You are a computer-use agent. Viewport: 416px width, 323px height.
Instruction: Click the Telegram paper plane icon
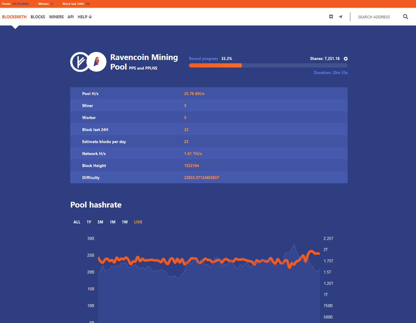(x=340, y=16)
